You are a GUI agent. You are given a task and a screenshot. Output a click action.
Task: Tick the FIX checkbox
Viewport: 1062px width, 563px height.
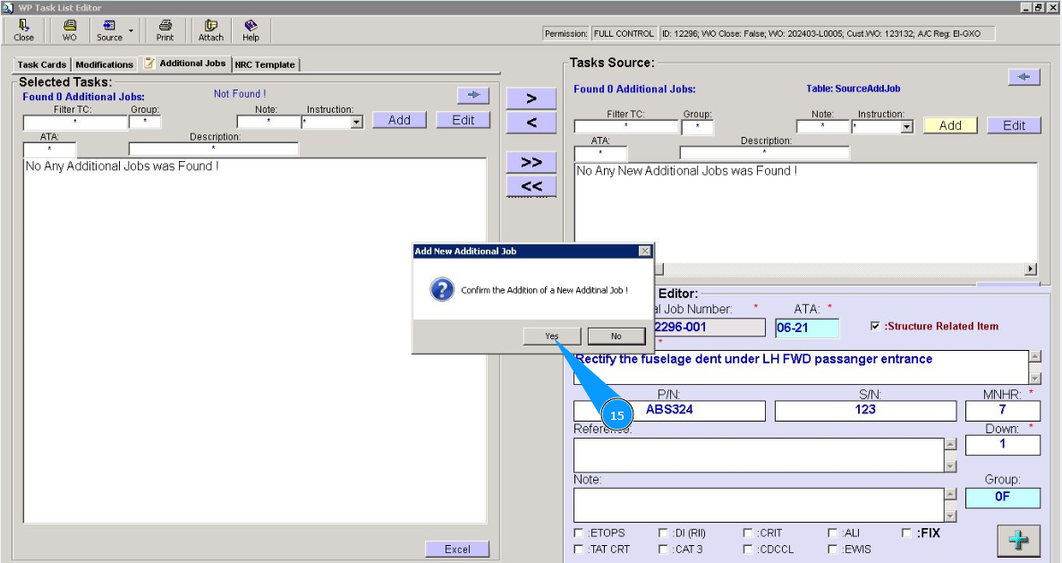(x=907, y=533)
